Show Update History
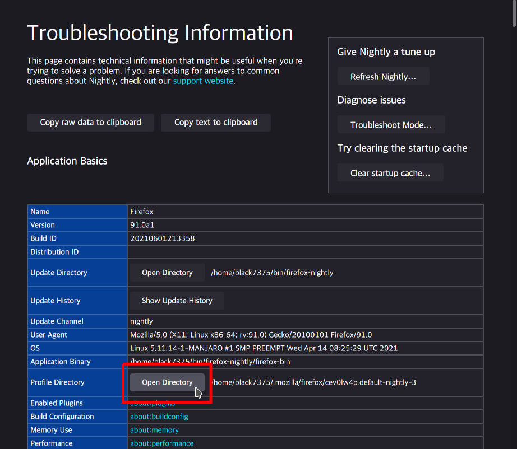 tap(177, 301)
